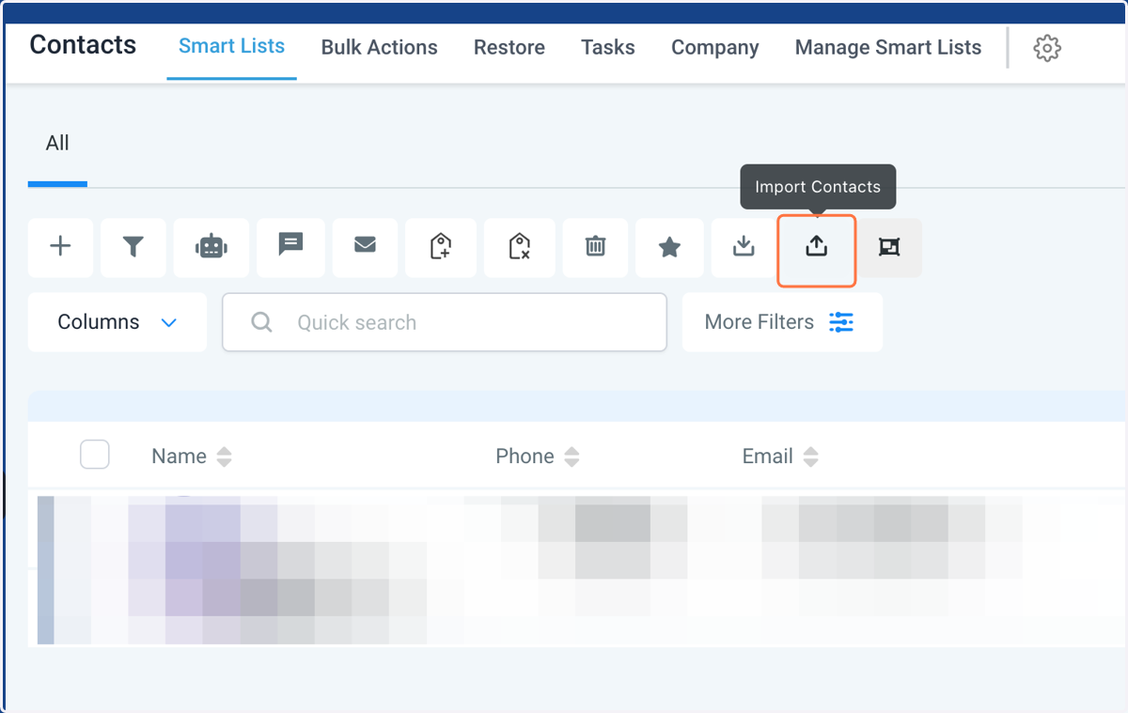The image size is (1128, 713).
Task: Click the trash Delete Contacts icon
Action: tap(595, 247)
